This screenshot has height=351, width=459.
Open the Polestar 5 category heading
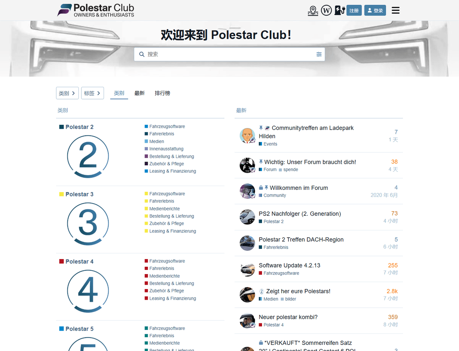pos(79,329)
